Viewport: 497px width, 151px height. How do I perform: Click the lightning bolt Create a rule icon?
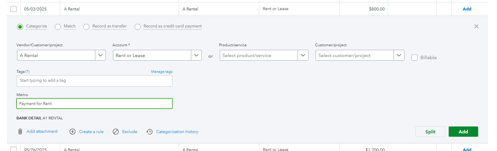coord(73,132)
